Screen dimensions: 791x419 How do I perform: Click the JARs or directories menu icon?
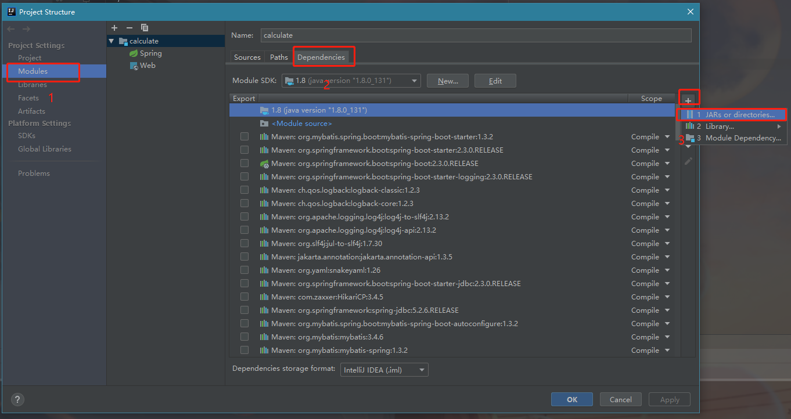click(x=690, y=115)
